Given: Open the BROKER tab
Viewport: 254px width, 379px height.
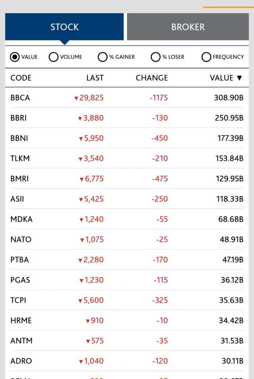Looking at the screenshot, I should (188, 27).
